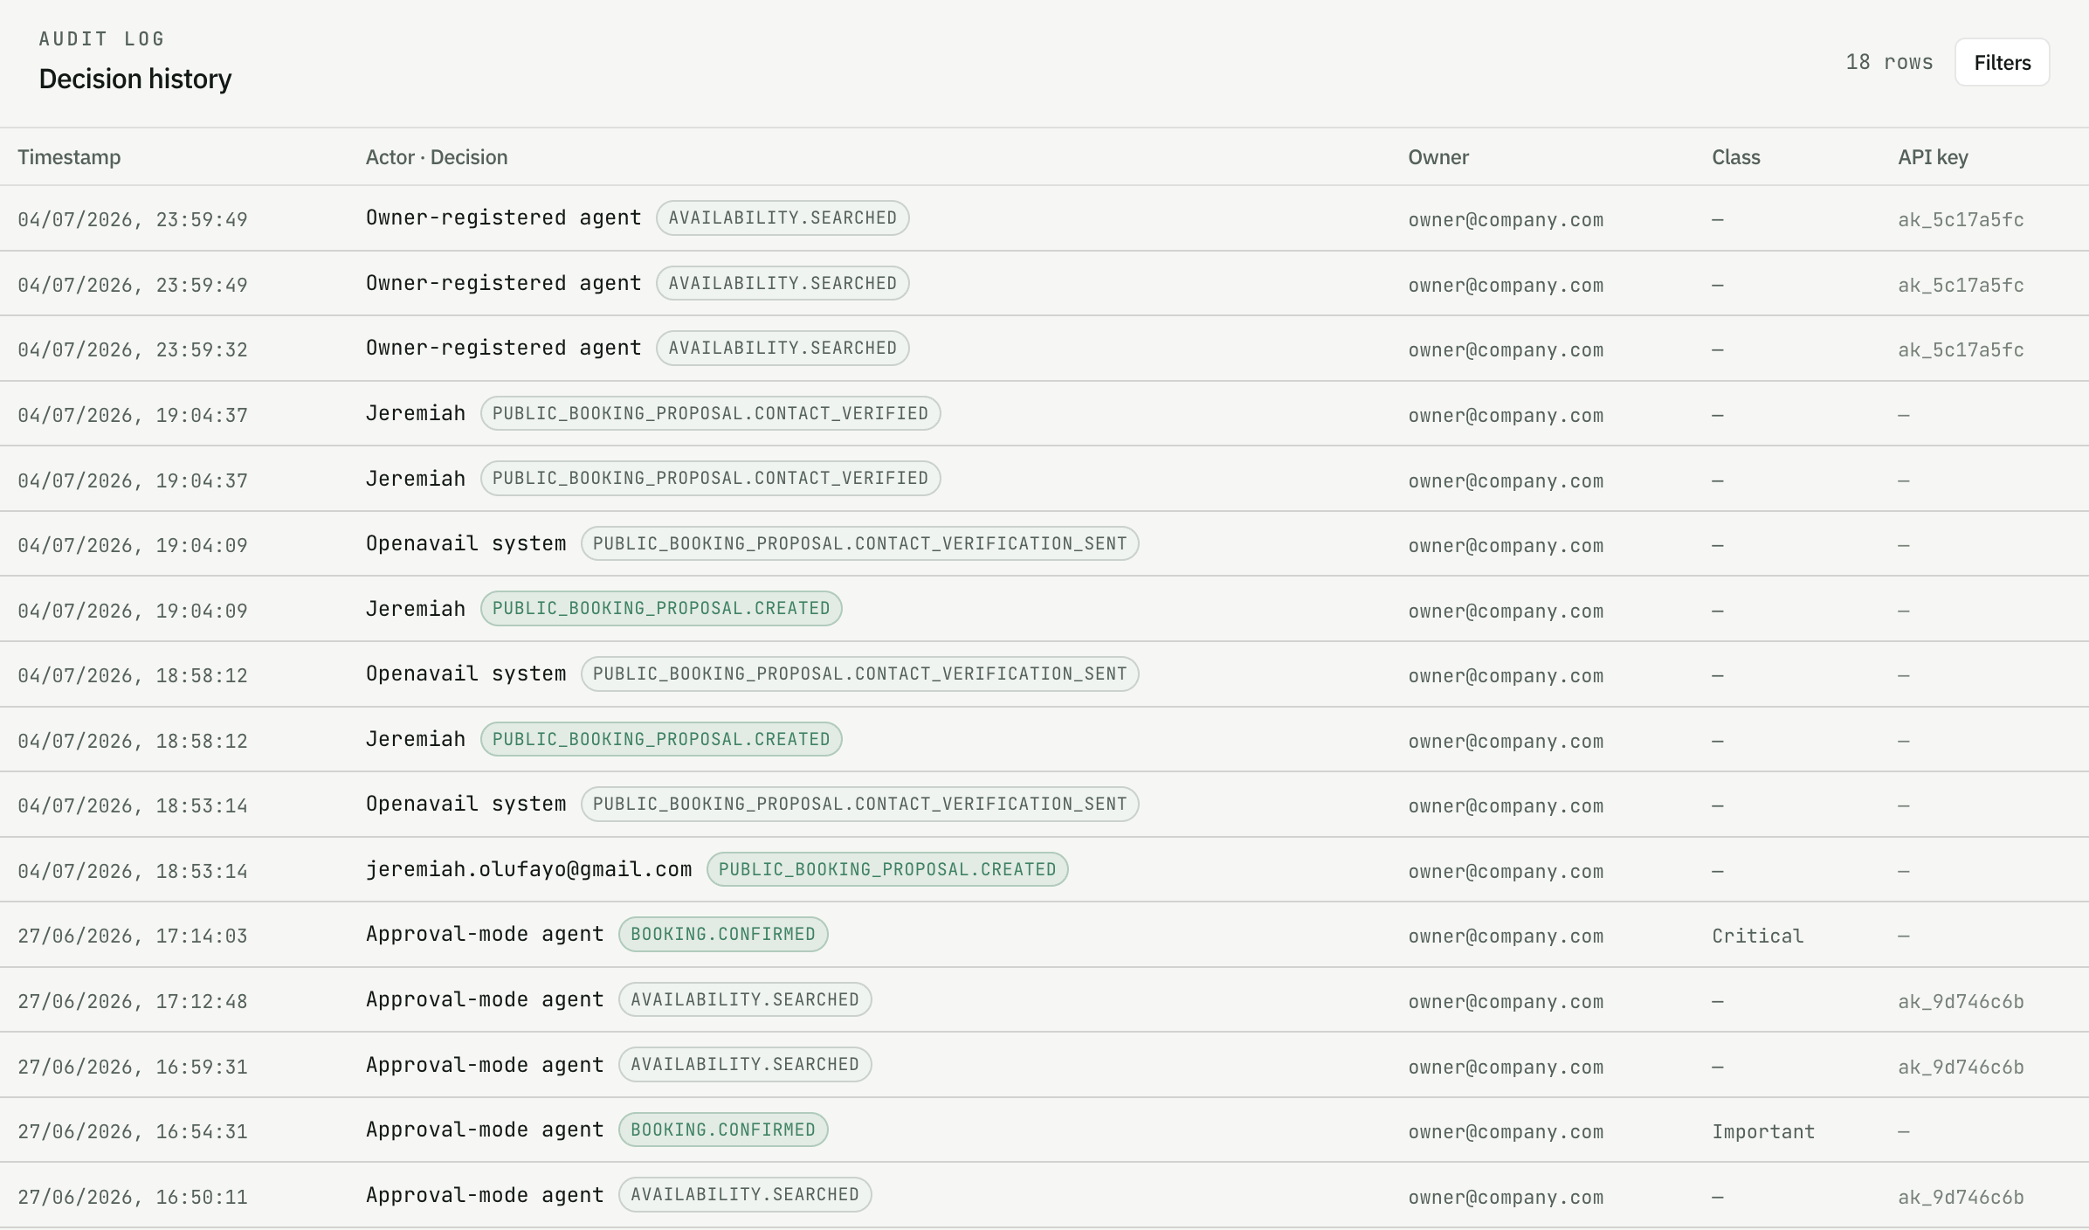The image size is (2089, 1230).
Task: Click BOOKING.CONFIRMED badge in the 17:14:03 row
Action: click(723, 934)
